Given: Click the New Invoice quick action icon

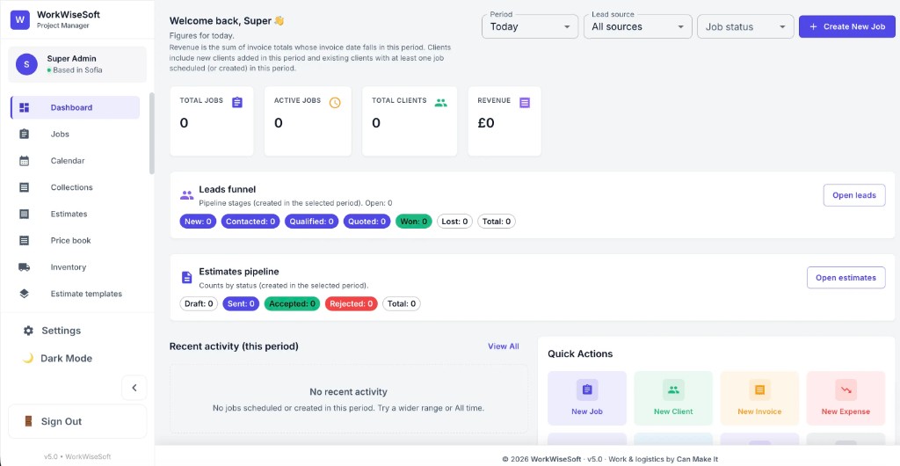Looking at the screenshot, I should (759, 390).
